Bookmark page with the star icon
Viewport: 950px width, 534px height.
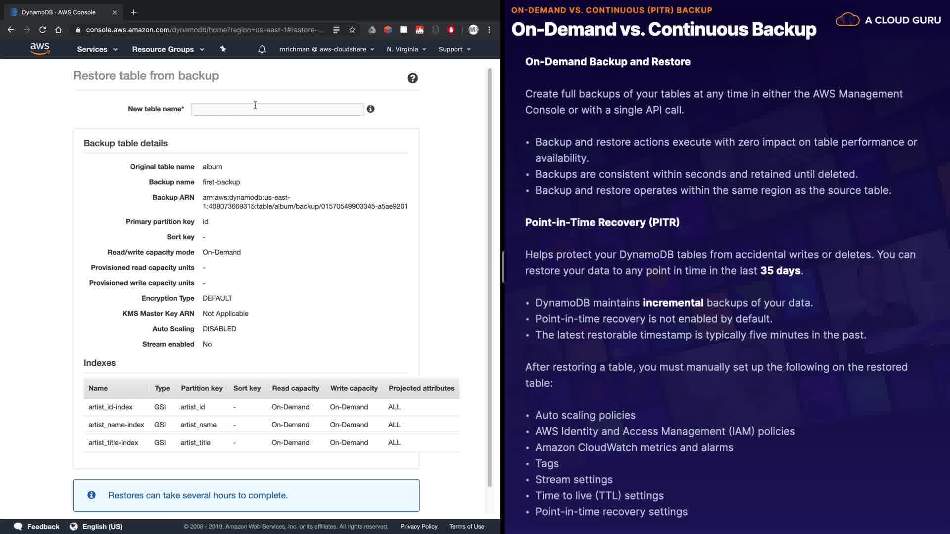click(352, 30)
